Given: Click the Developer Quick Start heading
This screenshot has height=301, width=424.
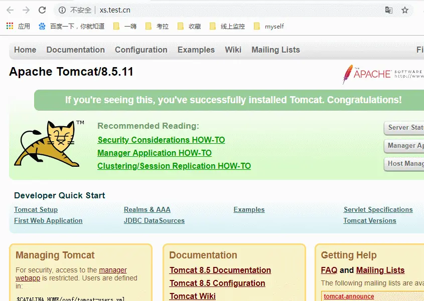Looking at the screenshot, I should [x=60, y=195].
